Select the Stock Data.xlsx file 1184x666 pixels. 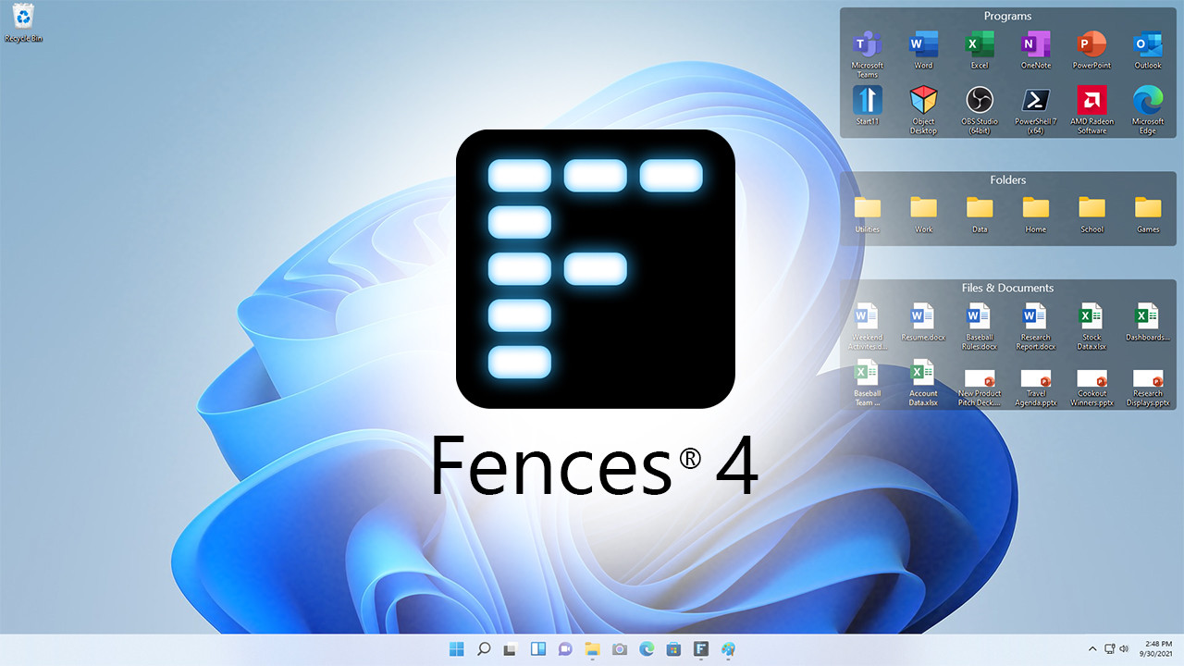click(1091, 317)
